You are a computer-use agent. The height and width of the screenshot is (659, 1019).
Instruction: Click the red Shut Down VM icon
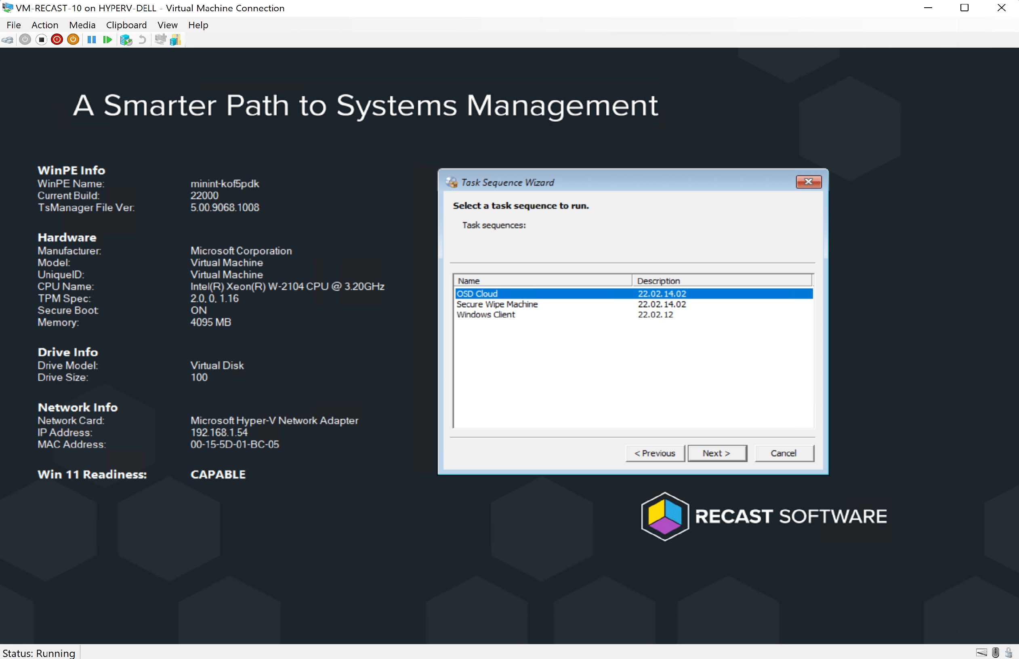[x=57, y=40]
